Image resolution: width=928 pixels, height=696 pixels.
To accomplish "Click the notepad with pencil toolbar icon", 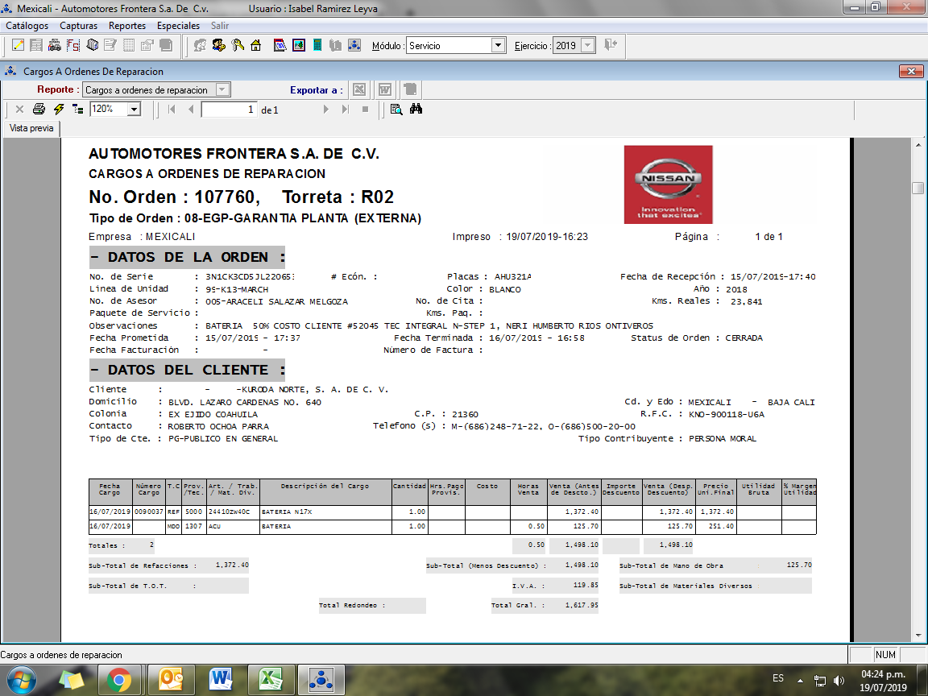I will point(19,46).
